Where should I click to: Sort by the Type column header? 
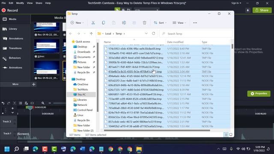(204, 42)
